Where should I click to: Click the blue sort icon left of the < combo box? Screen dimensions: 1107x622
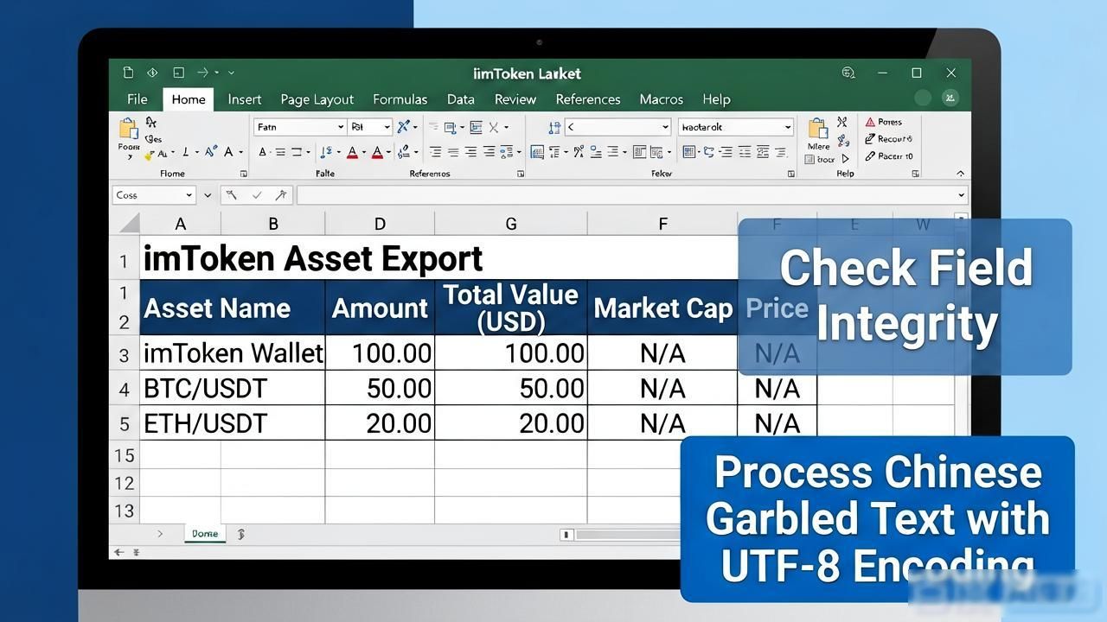(554, 127)
